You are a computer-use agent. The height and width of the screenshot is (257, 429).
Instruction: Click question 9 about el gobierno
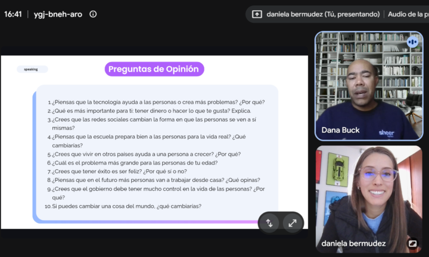[x=156, y=193]
